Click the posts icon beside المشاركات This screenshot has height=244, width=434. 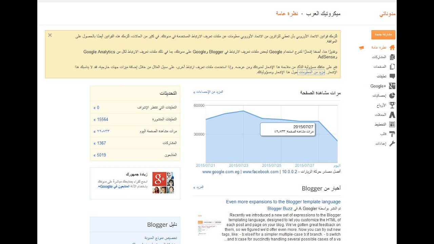392,57
